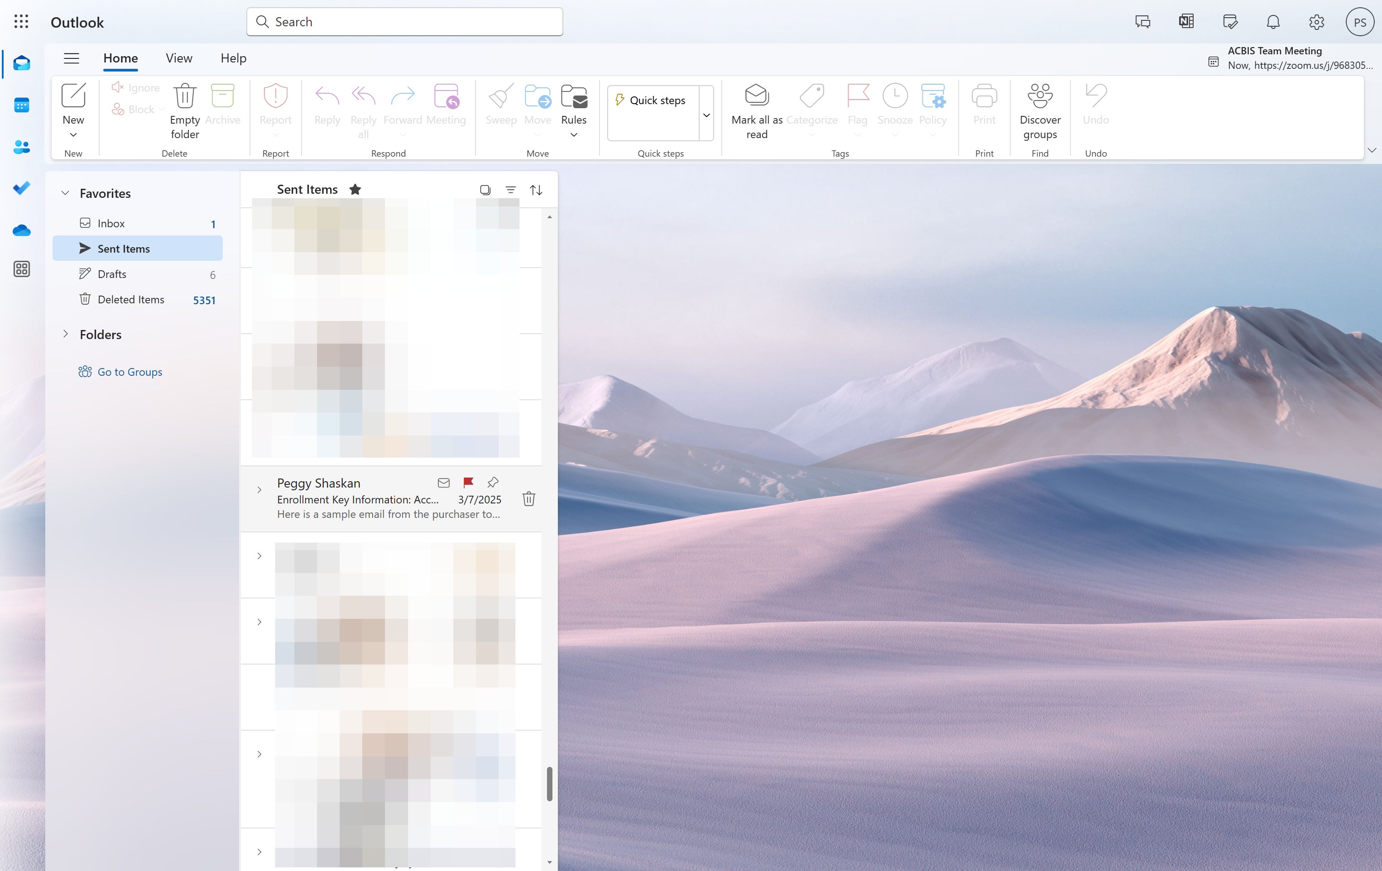The height and width of the screenshot is (871, 1382).
Task: Open the Rules dropdown arrow
Action: (573, 135)
